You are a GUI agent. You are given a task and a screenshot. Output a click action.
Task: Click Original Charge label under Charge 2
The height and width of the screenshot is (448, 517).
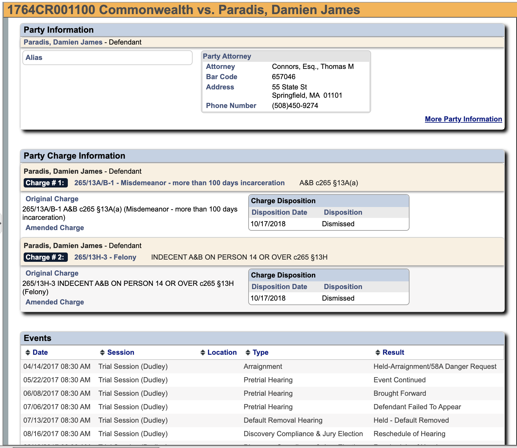52,273
